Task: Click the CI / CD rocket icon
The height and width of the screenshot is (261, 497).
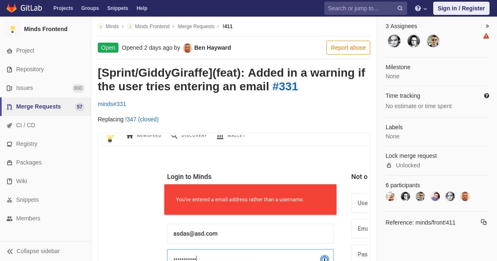Action: tap(10, 125)
